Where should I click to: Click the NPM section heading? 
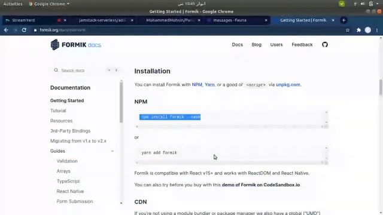coord(141,102)
